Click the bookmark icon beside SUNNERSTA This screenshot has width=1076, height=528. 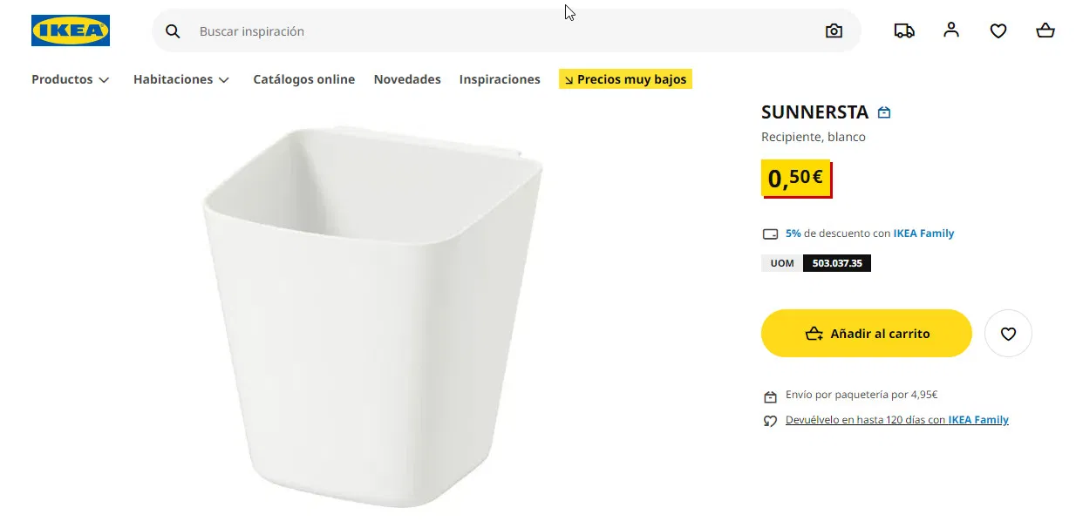(x=884, y=112)
